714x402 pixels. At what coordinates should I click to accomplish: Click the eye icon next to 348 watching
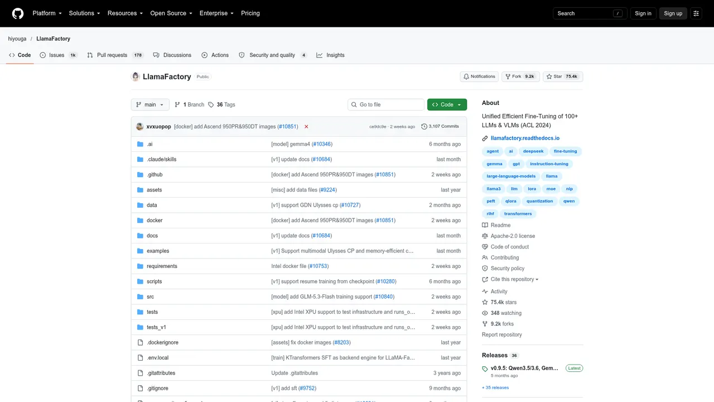(x=485, y=313)
